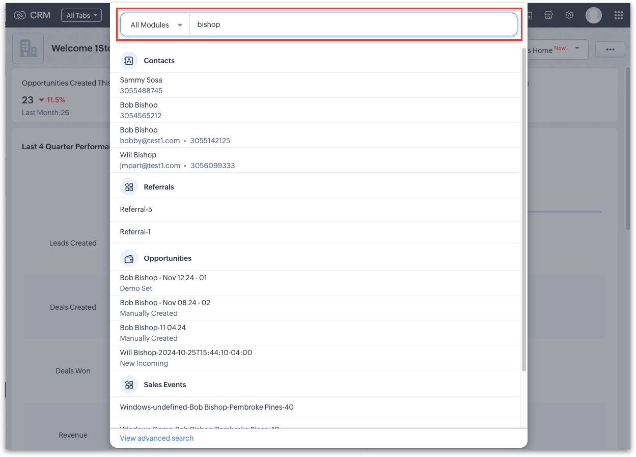This screenshot has height=457, width=636.
Task: Expand the All Modules search filter
Action: (x=155, y=25)
